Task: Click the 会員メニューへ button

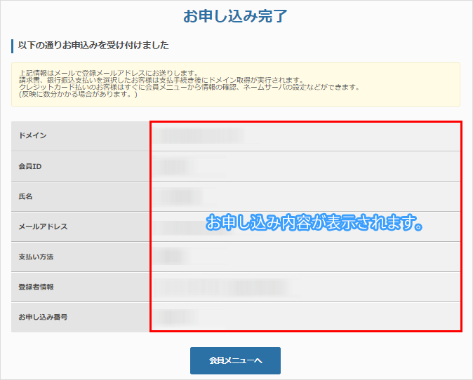Action: pyautogui.click(x=235, y=360)
